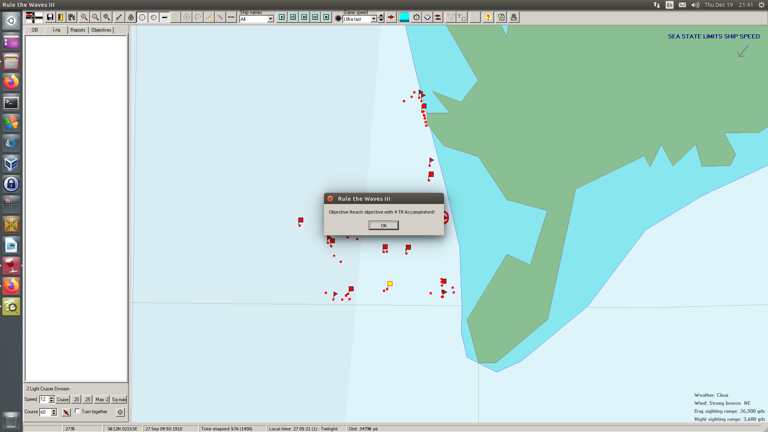Click the Cruise speed button
Screen dimensions: 768x432
[x=63, y=400]
